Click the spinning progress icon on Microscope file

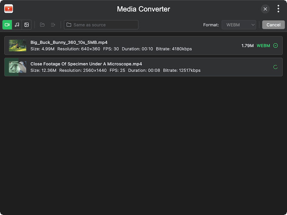click(276, 67)
